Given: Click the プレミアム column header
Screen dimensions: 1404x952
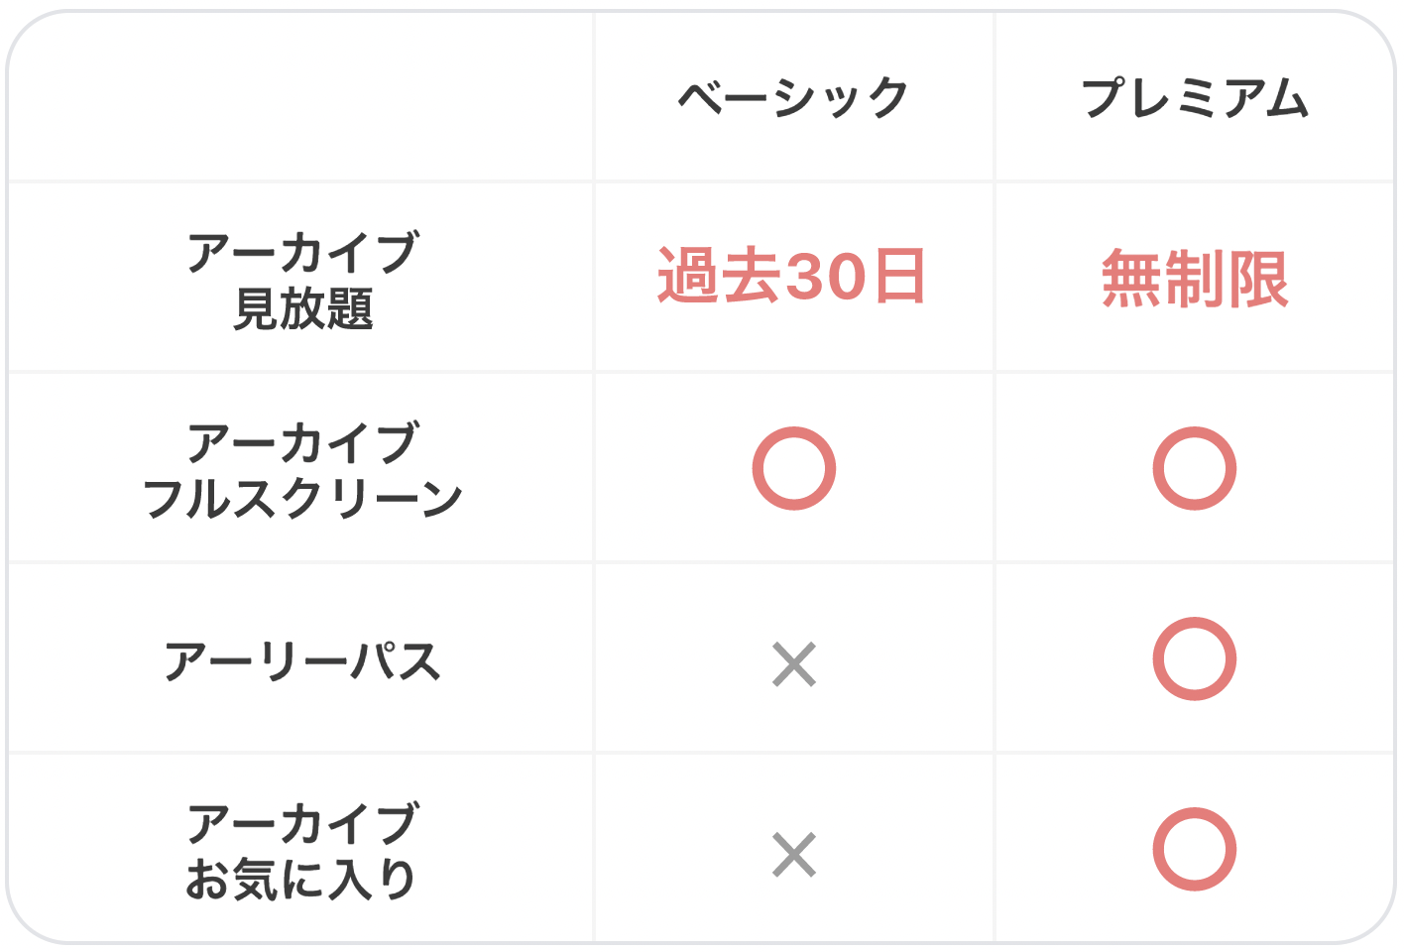Looking at the screenshot, I should click(1195, 97).
